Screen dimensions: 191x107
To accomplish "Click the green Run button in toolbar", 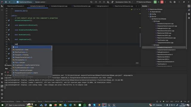I will 155,2.
